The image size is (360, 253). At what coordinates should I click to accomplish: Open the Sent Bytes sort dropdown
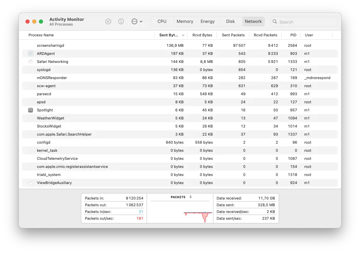(182, 35)
